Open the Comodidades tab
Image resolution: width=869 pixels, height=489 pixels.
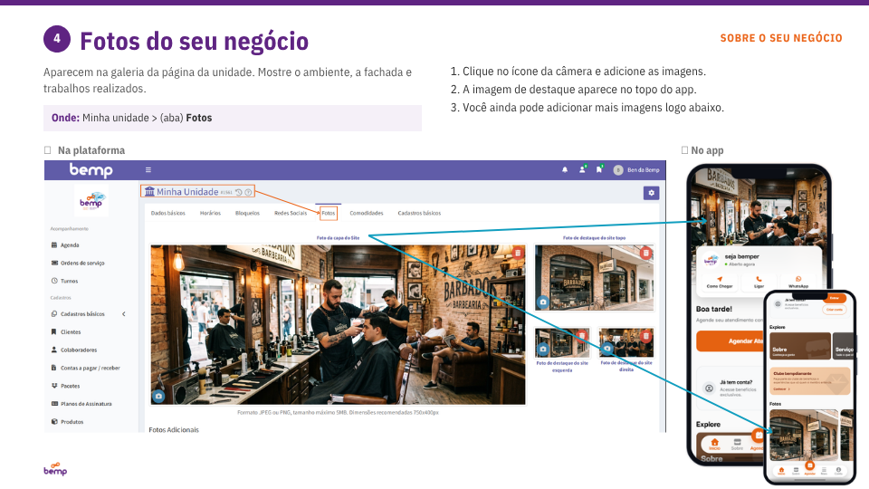[367, 213]
